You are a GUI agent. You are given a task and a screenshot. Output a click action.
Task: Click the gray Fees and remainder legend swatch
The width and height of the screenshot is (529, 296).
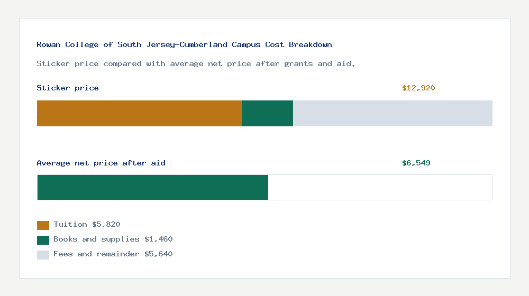[43, 255]
